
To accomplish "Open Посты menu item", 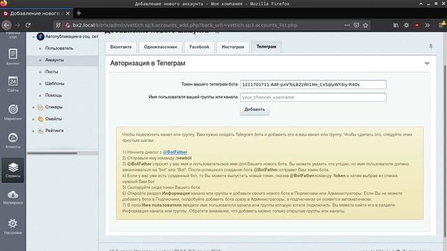I will pos(52,72).
